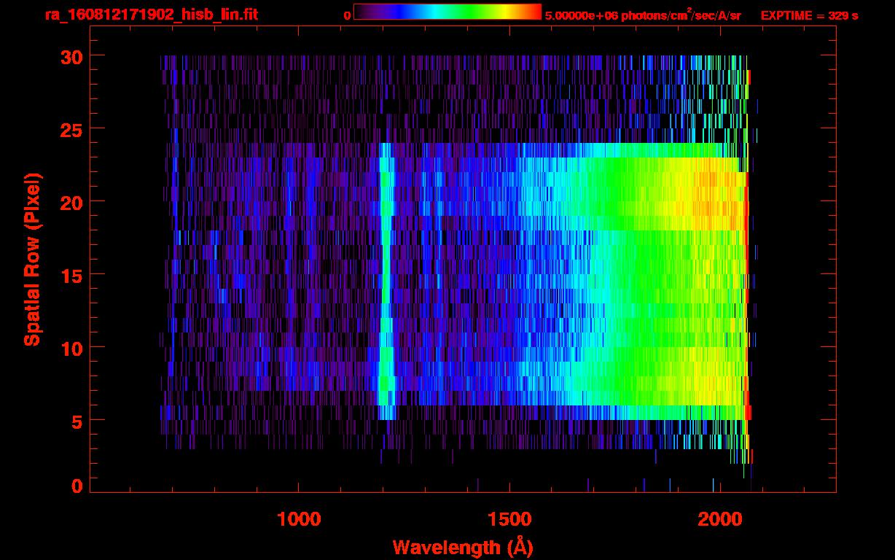
Task: Click the rainbow color scale bar
Action: tap(447, 12)
